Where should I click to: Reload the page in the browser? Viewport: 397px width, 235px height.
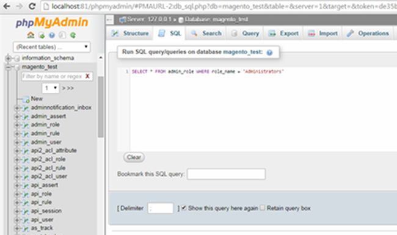pyautogui.click(x=32, y=6)
